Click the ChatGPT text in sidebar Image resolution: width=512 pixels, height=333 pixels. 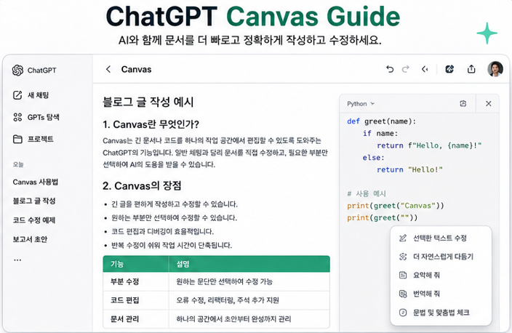point(41,71)
